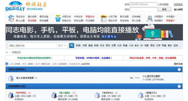This screenshot has height=101, width=188.
Task: Open the red 军警交友 navigation link
Action: tap(90, 17)
